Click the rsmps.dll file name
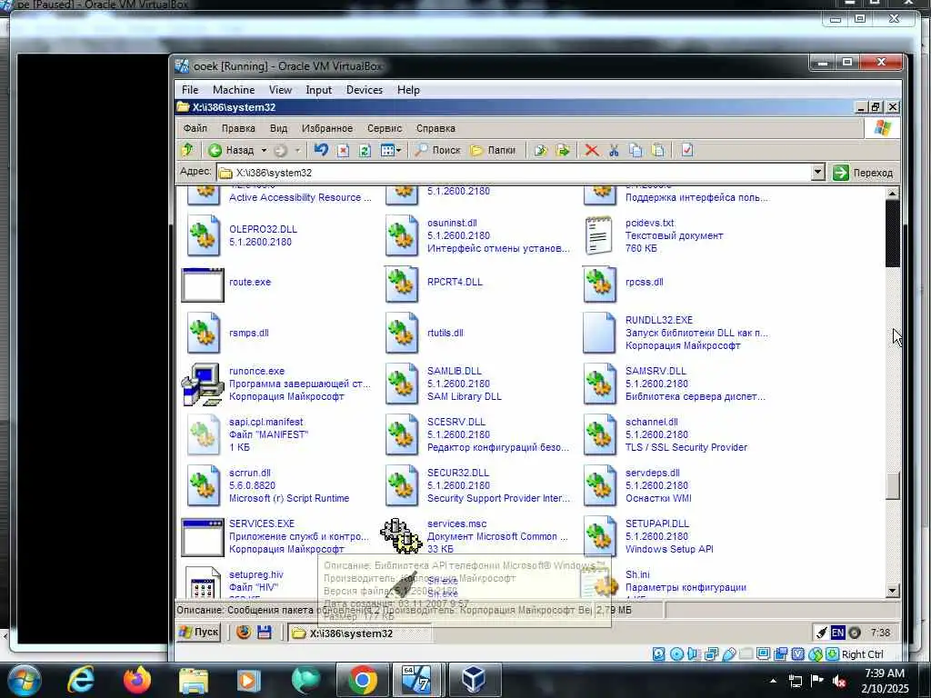 point(249,333)
